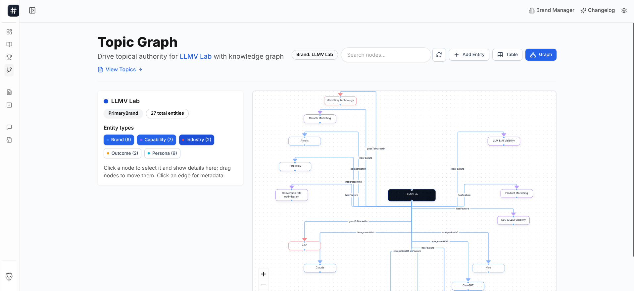Select the Marketing Technology node

tap(340, 100)
